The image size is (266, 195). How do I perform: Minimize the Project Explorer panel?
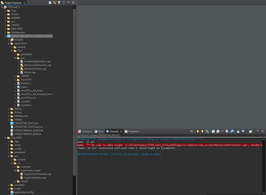68,2
